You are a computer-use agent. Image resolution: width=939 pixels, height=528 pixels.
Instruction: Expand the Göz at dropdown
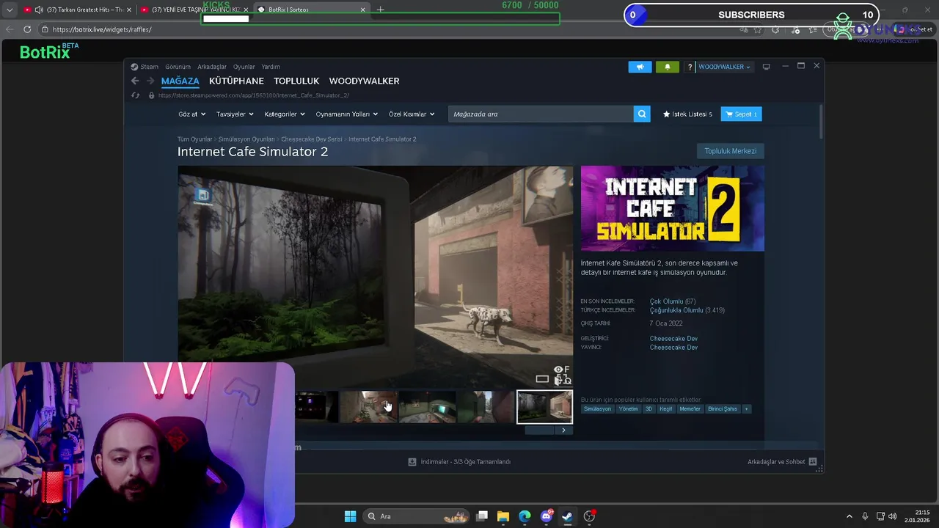click(x=191, y=114)
